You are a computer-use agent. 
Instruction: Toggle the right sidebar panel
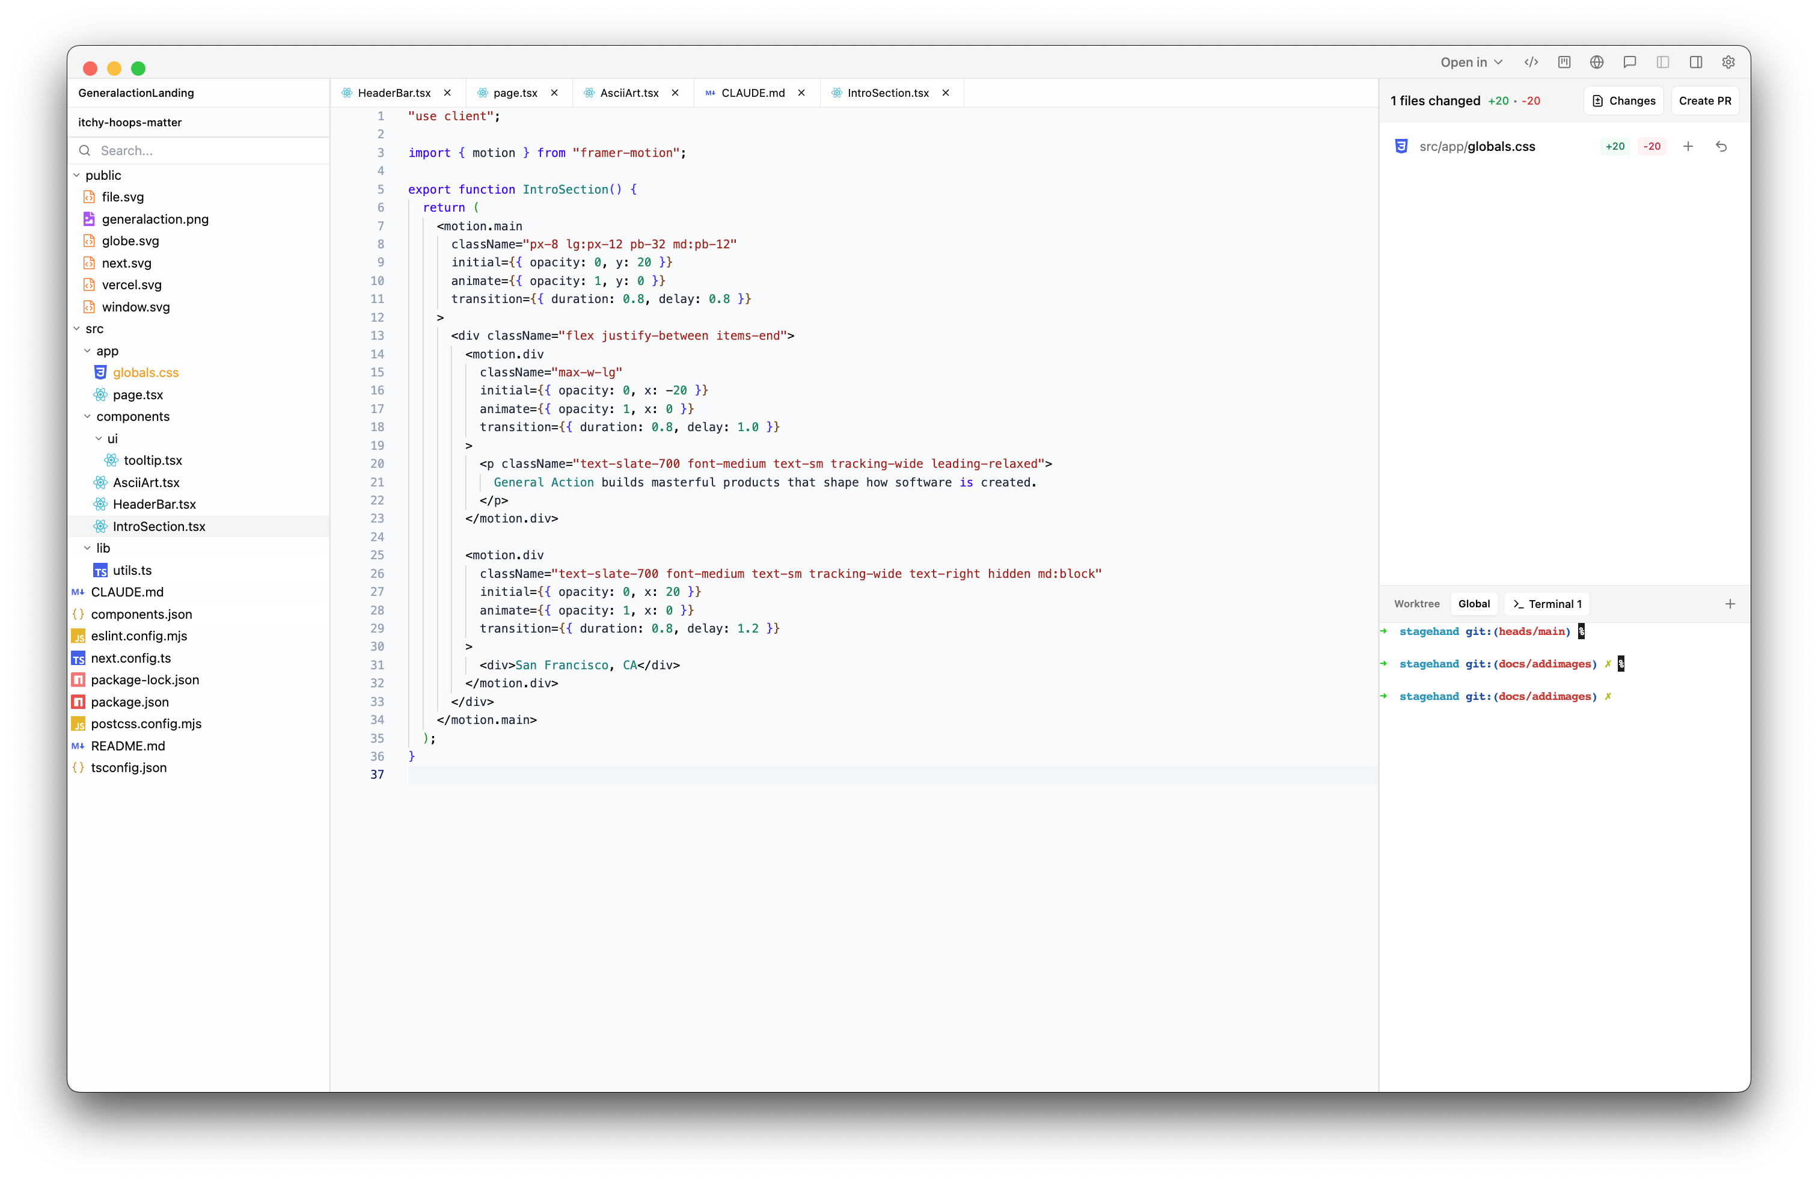click(1695, 63)
